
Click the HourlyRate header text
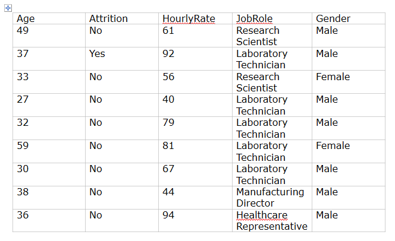click(x=189, y=18)
